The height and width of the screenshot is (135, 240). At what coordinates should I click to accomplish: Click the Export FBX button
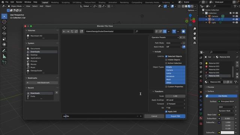pos(175,116)
